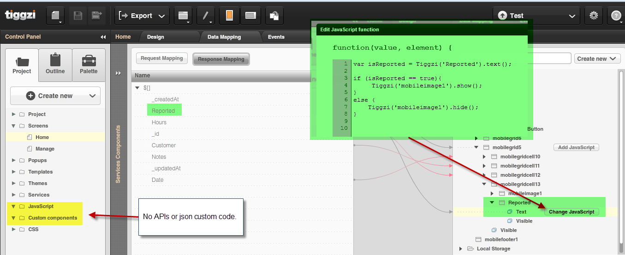The height and width of the screenshot is (255, 625).
Task: Toggle Response Mapping view
Action: [x=221, y=59]
